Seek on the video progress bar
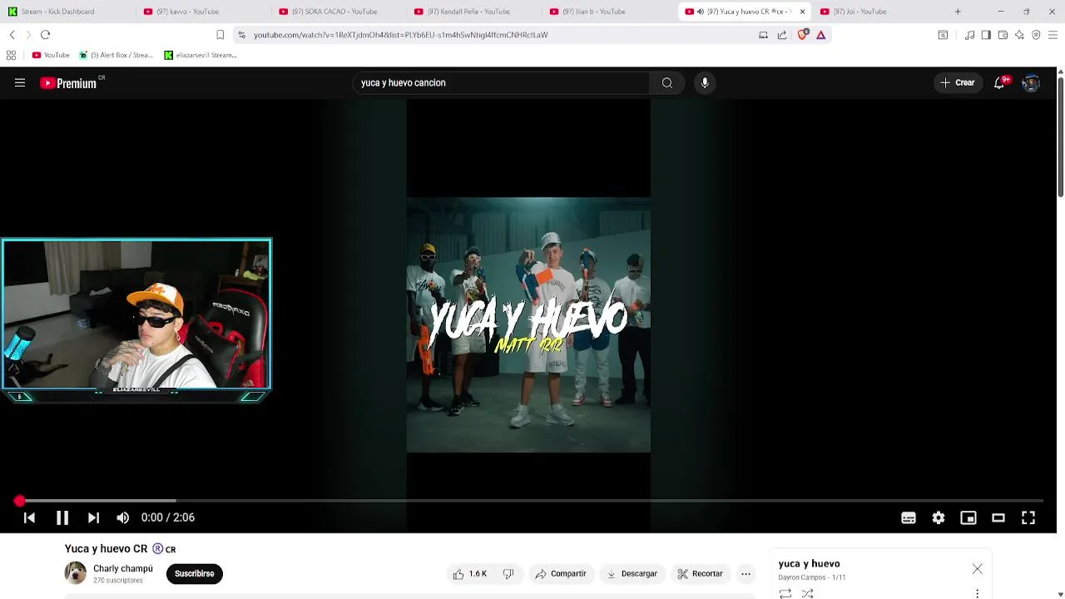The image size is (1065, 599). (532, 501)
